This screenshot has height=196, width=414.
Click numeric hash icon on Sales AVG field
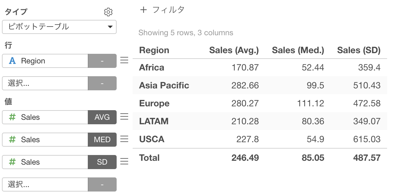12,117
